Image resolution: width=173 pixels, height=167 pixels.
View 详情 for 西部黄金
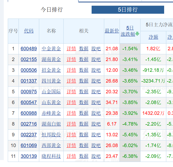tap(71, 145)
